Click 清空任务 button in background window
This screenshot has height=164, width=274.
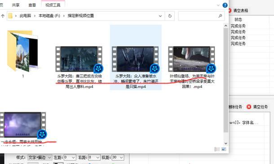pos(261,107)
